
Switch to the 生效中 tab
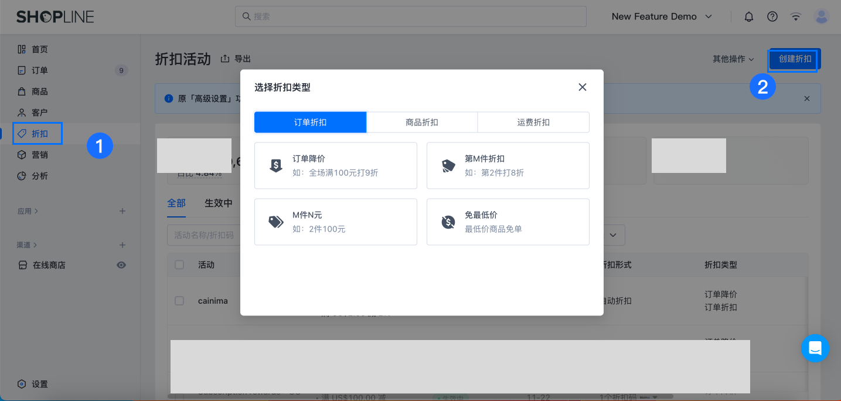(219, 203)
